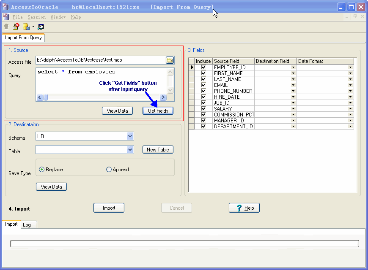The height and width of the screenshot is (270, 368).
Task: Toggle Include checkbox for LAST_NAME
Action: (x=203, y=79)
